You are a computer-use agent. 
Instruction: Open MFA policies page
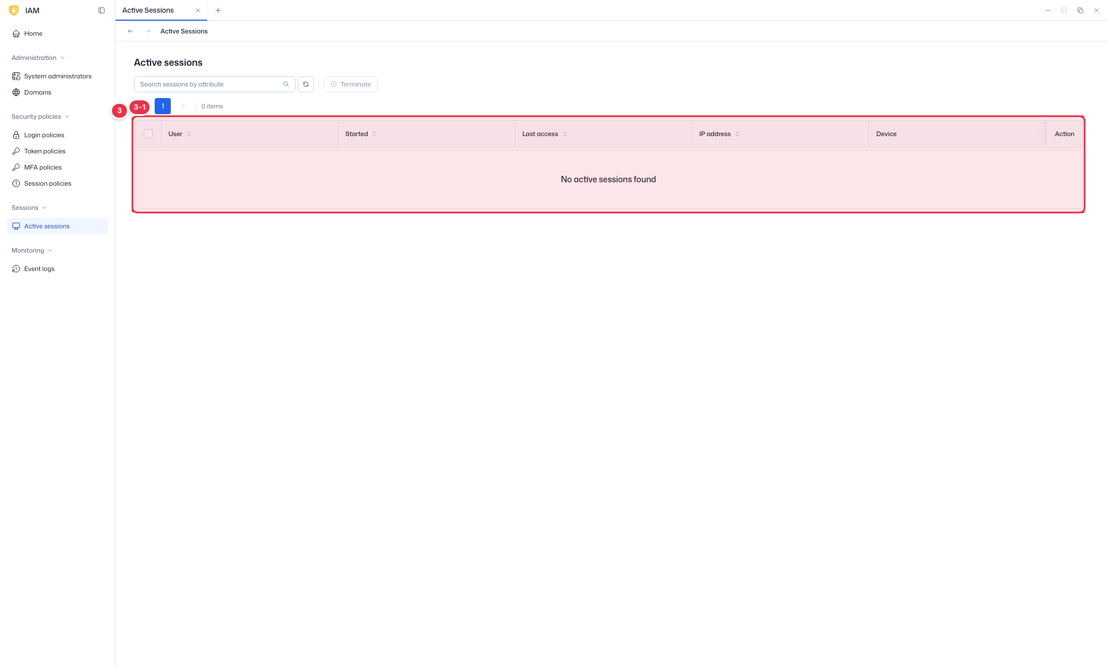(57, 167)
